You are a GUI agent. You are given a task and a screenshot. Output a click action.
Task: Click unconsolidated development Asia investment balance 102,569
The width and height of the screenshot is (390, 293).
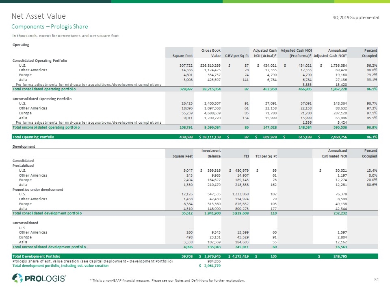[214, 242]
